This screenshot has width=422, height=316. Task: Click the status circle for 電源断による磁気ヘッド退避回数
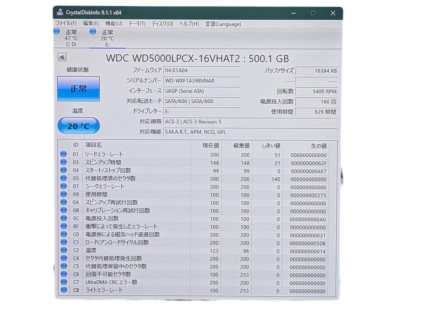63,234
